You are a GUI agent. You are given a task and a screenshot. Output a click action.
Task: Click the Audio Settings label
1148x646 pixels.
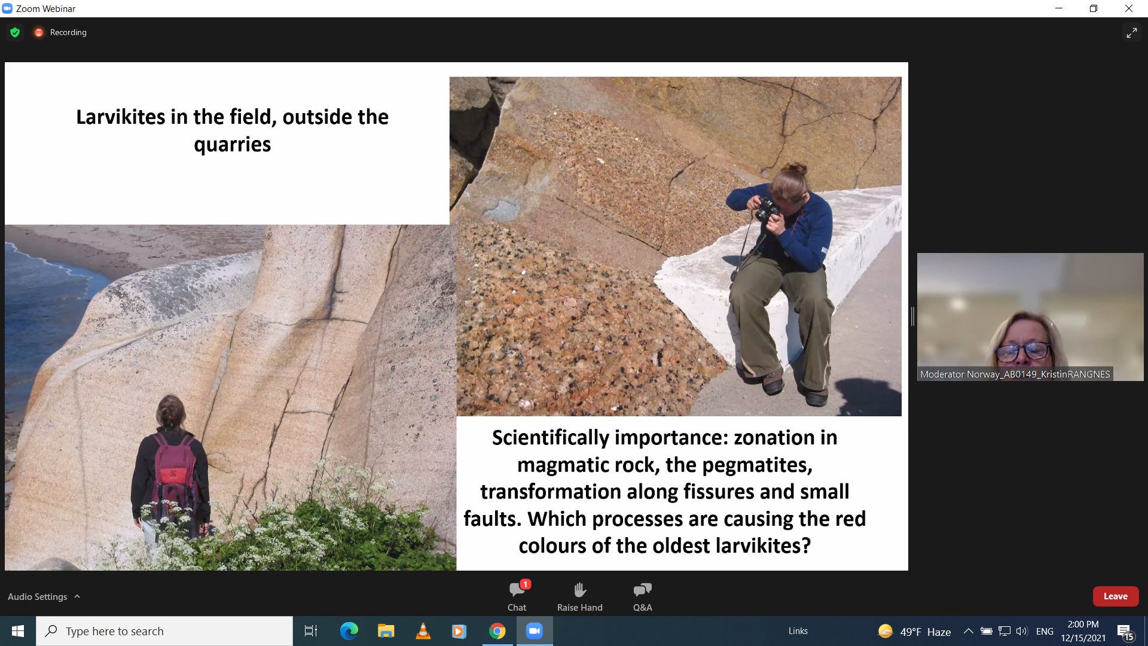[x=37, y=596]
